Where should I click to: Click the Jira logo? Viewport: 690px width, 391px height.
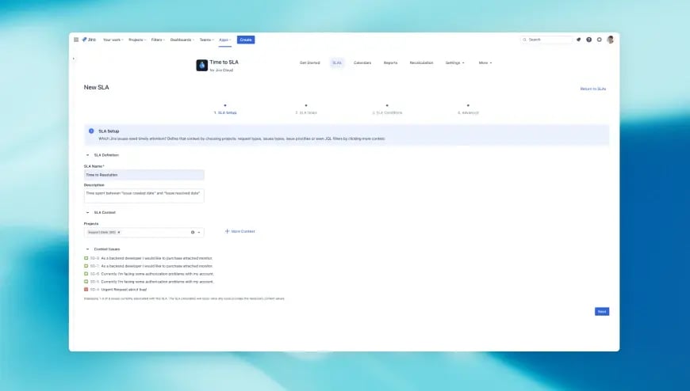point(89,40)
